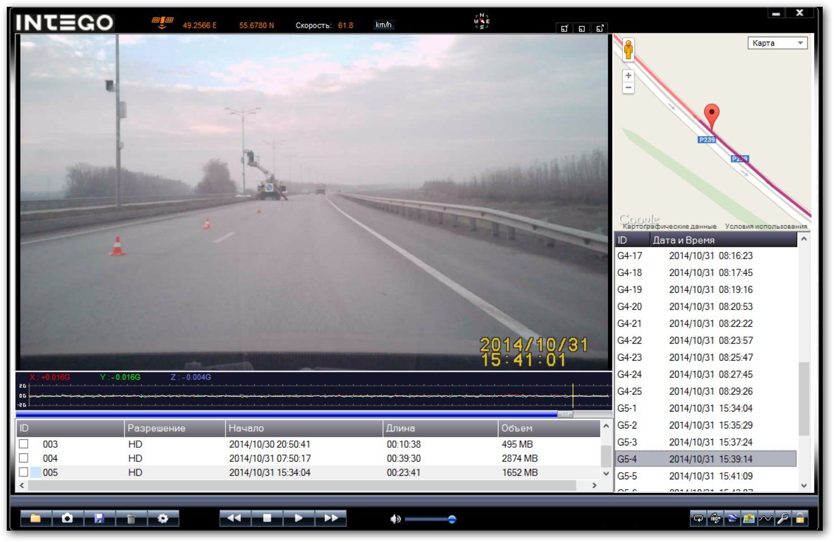
Task: Open the Карта map type dropdown
Action: 777,43
